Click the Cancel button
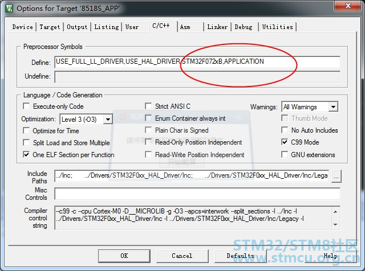Image resolution: width=365 pixels, height=271 pixels. [x=182, y=256]
